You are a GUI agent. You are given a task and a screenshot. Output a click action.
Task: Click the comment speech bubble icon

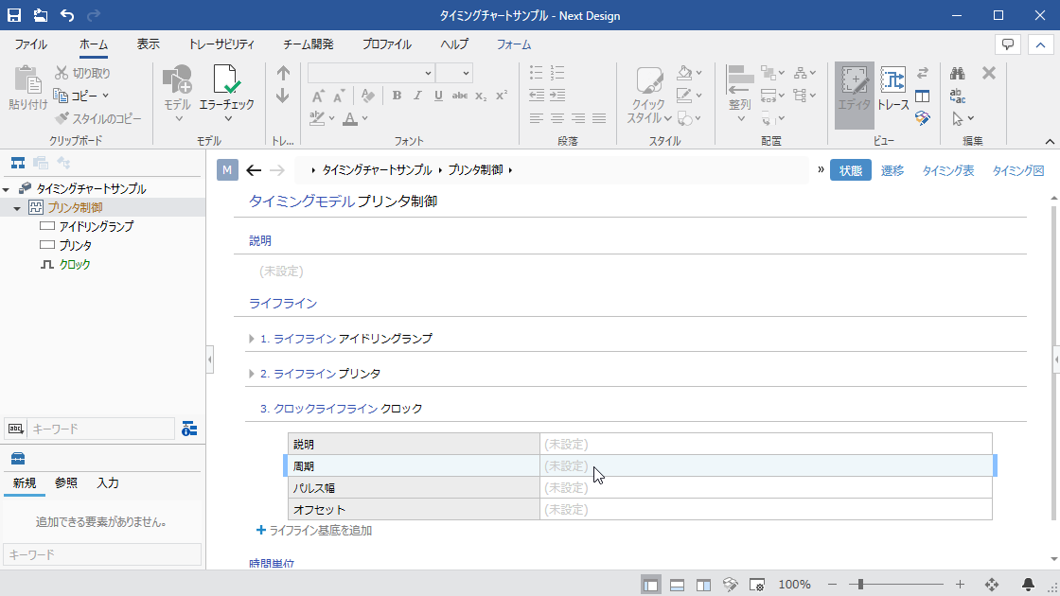1008,44
